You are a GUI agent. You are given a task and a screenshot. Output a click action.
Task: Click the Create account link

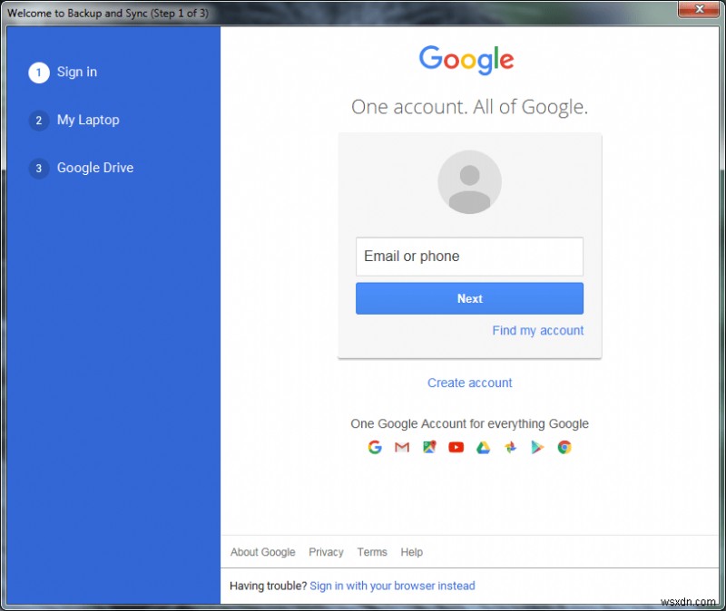469,383
